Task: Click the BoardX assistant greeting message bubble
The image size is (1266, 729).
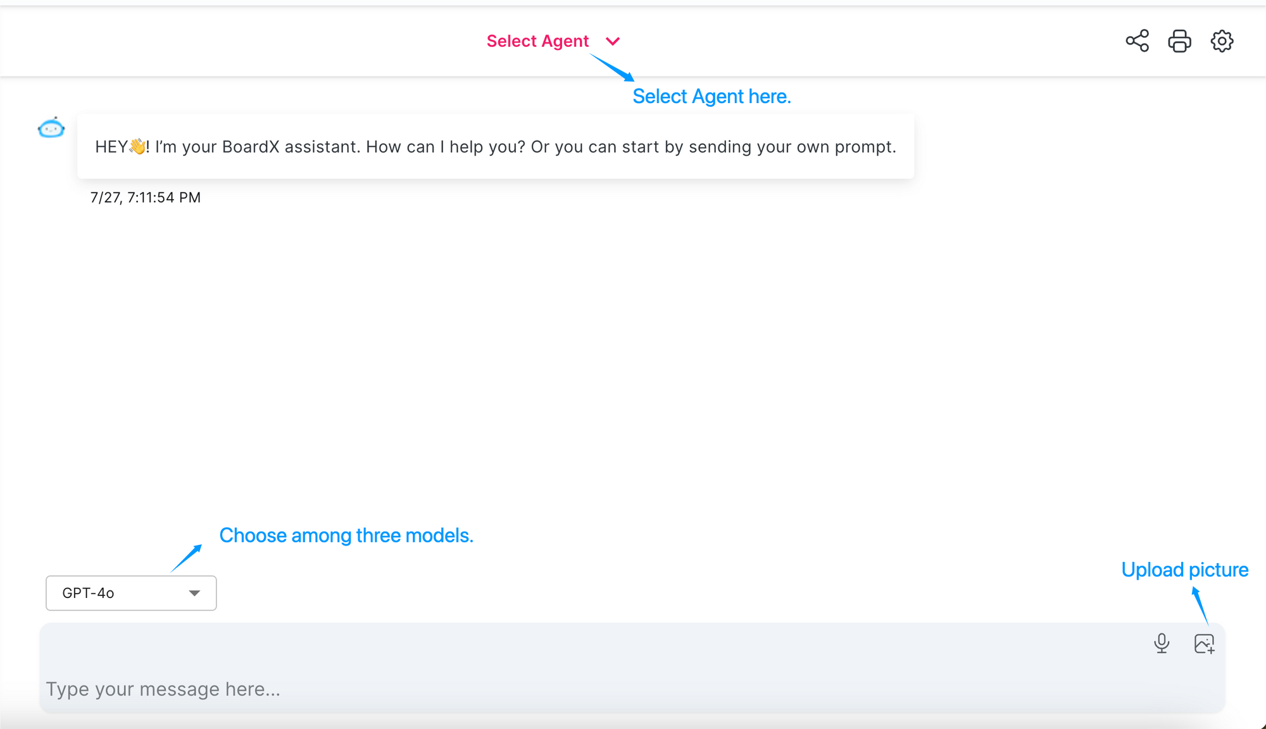Action: tap(496, 147)
